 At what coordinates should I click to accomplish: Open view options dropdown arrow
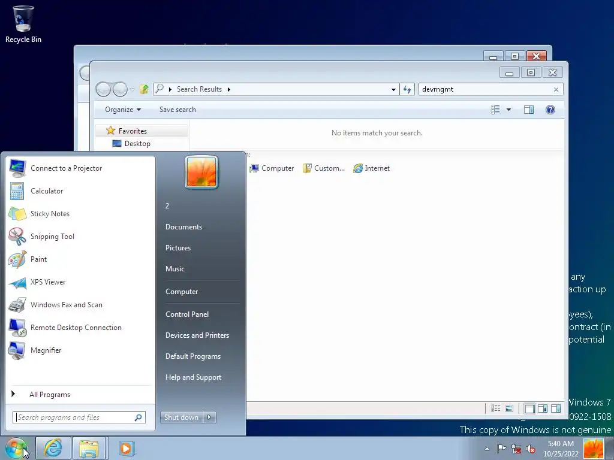508,110
